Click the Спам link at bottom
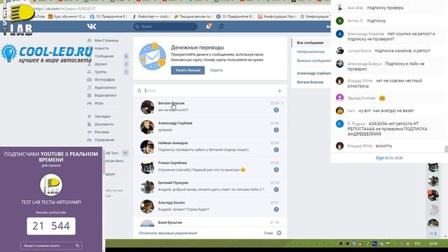Image resolution: width=448 pixels, height=252 pixels. (x=268, y=233)
